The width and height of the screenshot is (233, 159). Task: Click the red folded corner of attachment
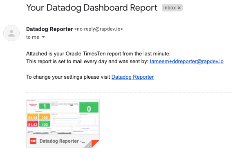tap(95, 144)
